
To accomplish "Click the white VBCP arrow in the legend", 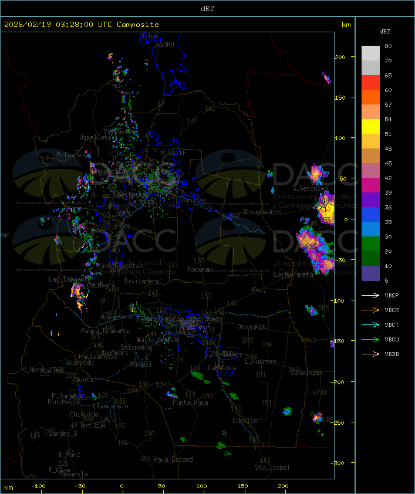I will (x=370, y=295).
